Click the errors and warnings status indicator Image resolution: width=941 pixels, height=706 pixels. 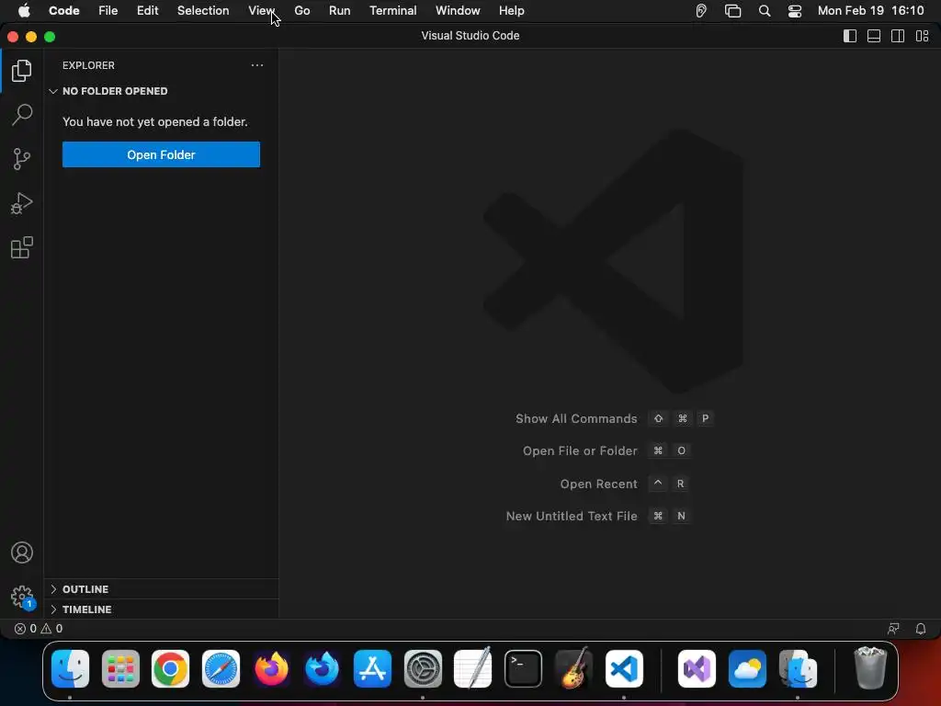(x=39, y=629)
